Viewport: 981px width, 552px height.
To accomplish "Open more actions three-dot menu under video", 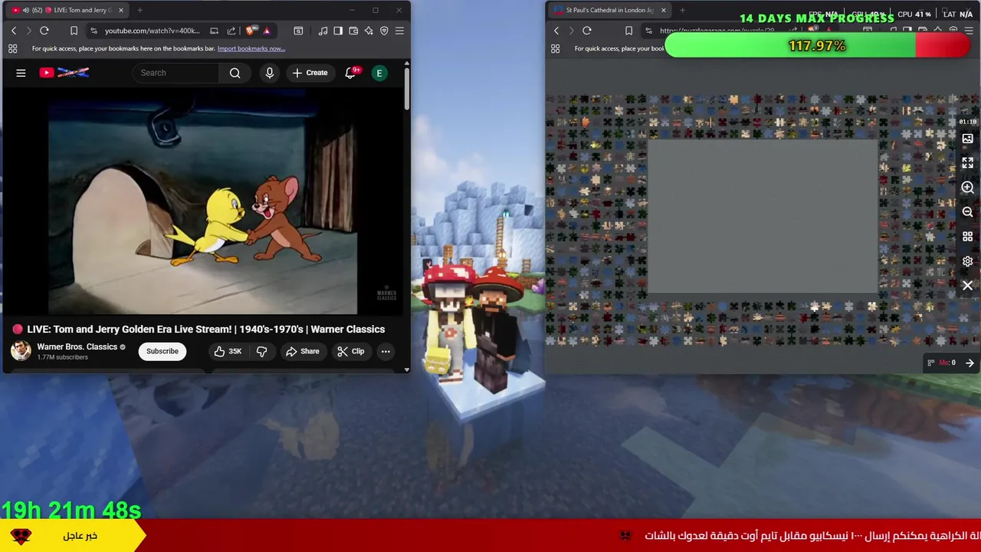I will tap(386, 351).
